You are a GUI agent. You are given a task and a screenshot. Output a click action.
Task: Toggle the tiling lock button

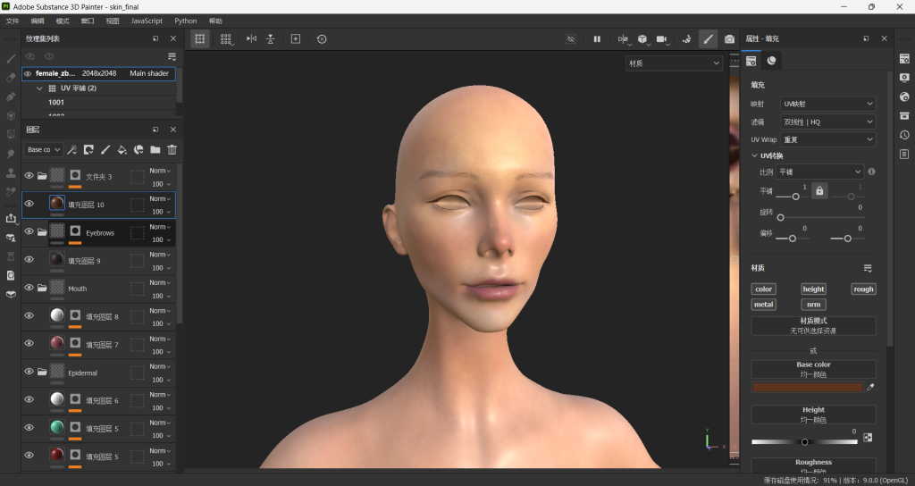pos(819,191)
